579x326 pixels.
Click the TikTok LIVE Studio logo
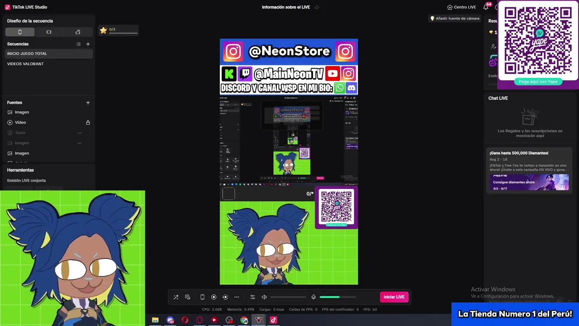tap(7, 7)
